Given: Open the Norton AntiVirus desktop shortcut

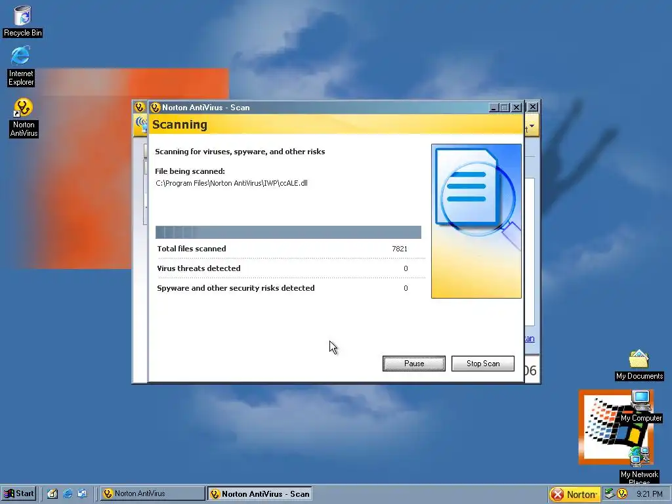Looking at the screenshot, I should 24,117.
